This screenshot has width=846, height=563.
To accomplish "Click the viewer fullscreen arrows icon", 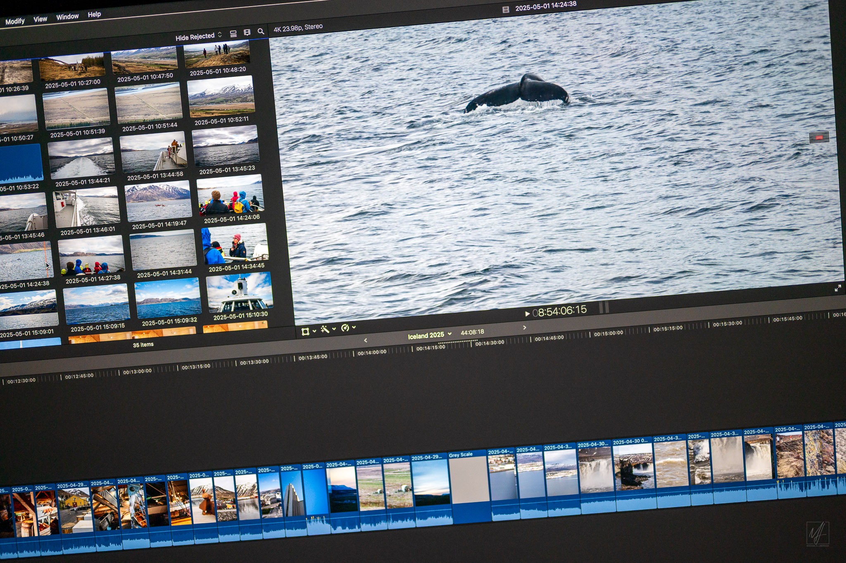I will click(x=837, y=288).
